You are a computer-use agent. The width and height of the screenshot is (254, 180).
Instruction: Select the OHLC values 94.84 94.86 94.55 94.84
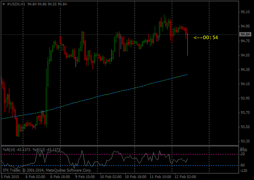coord(47,4)
